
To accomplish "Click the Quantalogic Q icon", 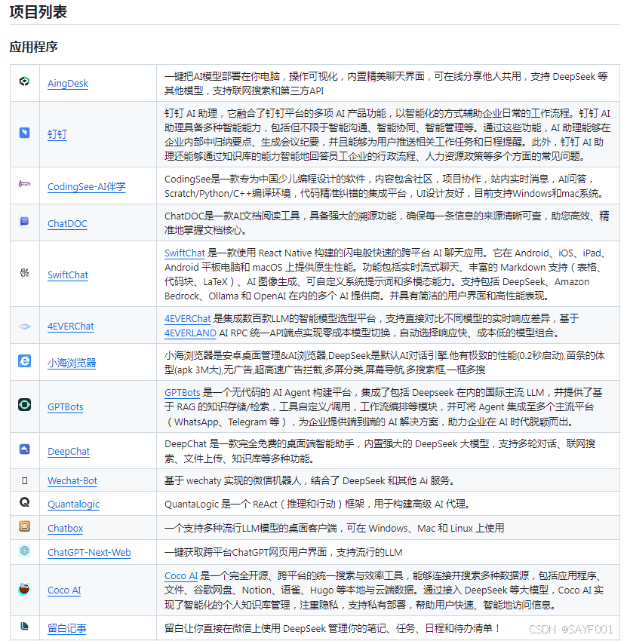I will (x=25, y=502).
